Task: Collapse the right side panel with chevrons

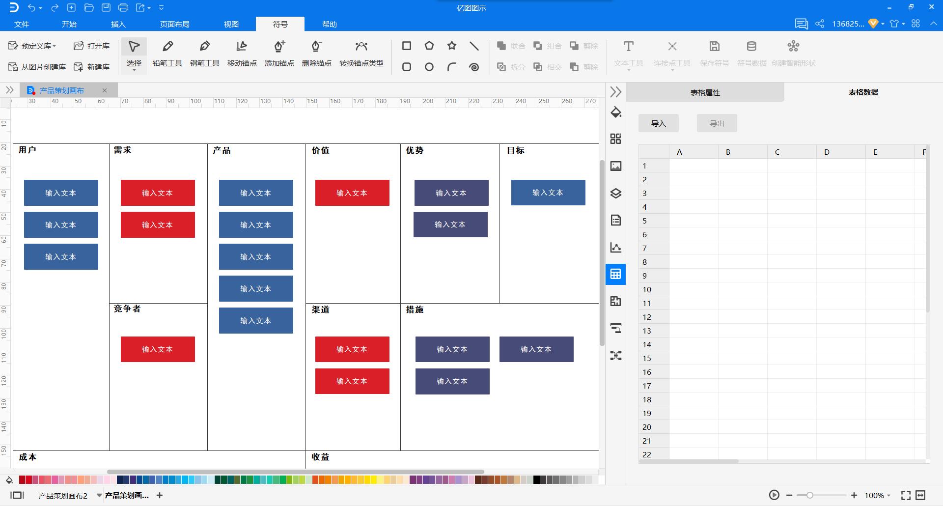Action: point(615,92)
